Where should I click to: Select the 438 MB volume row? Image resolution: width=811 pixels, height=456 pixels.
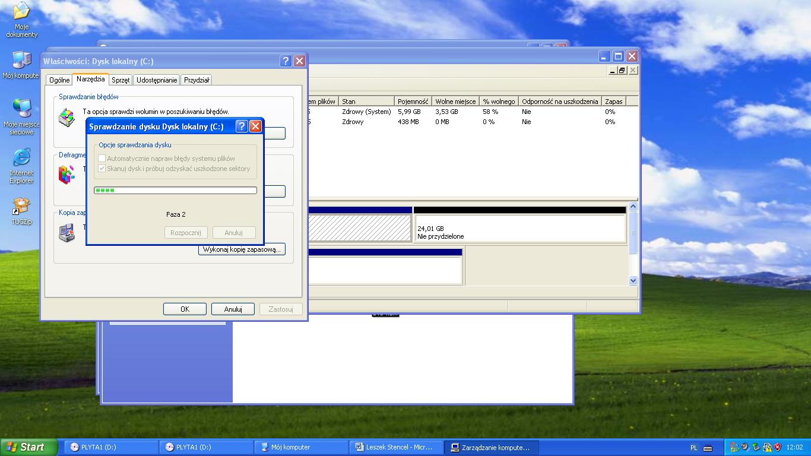tap(473, 122)
